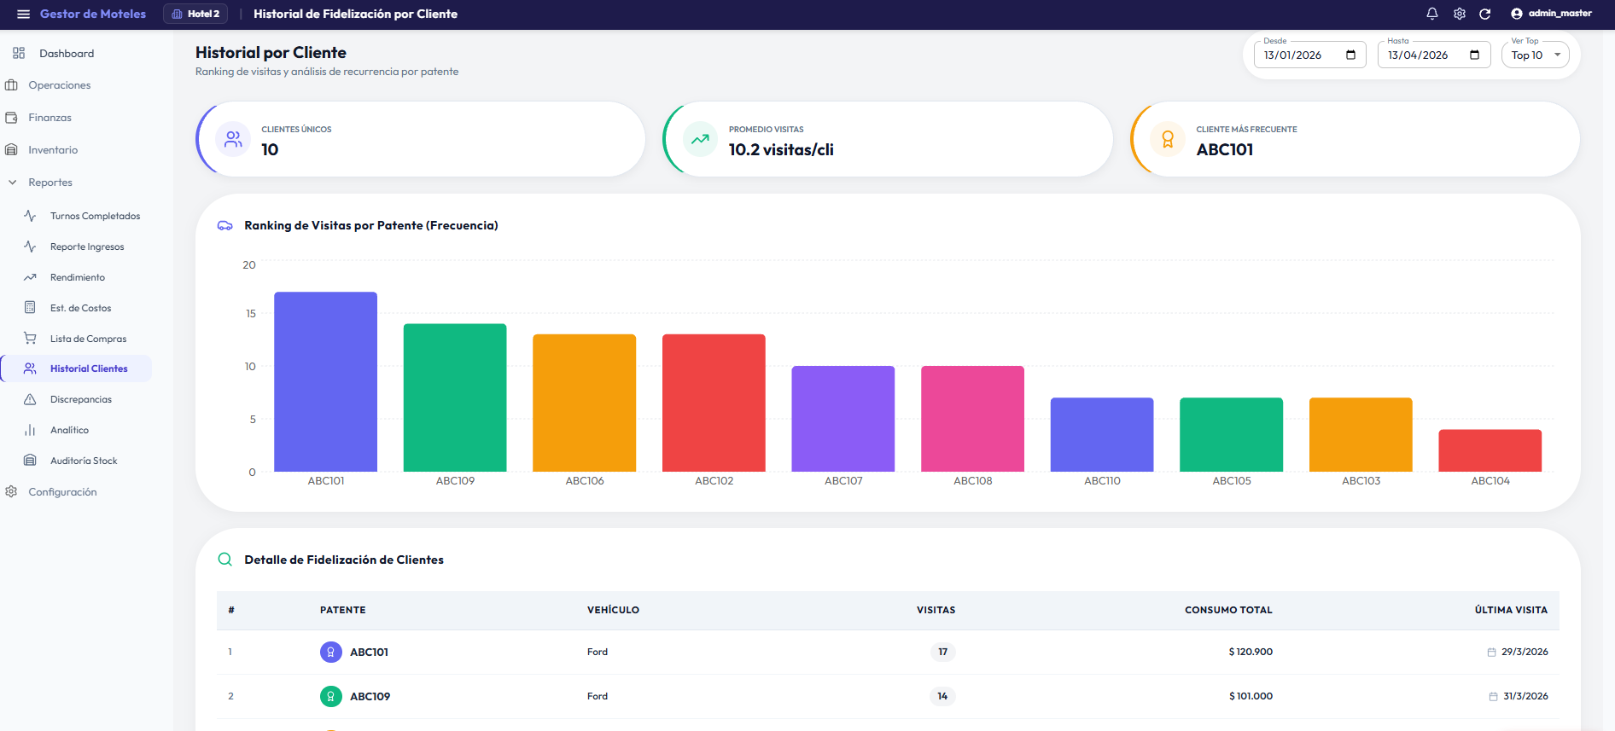Image resolution: width=1615 pixels, height=731 pixels.
Task: Click the Turnos Completados activity icon
Action: tap(30, 216)
